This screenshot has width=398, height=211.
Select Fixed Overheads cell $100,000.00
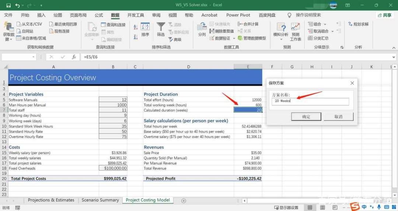click(113, 168)
